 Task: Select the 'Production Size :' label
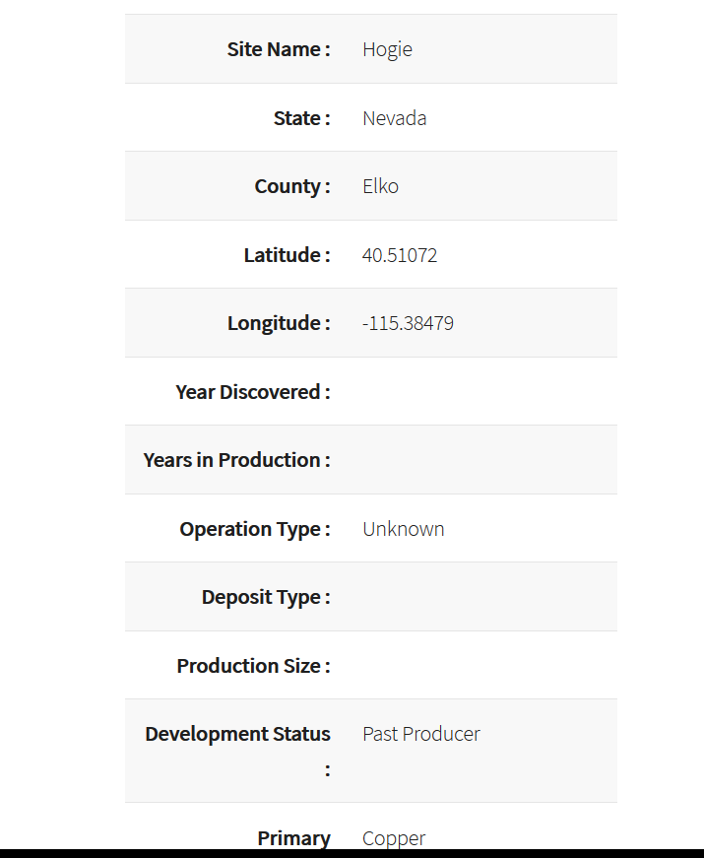[x=253, y=665]
